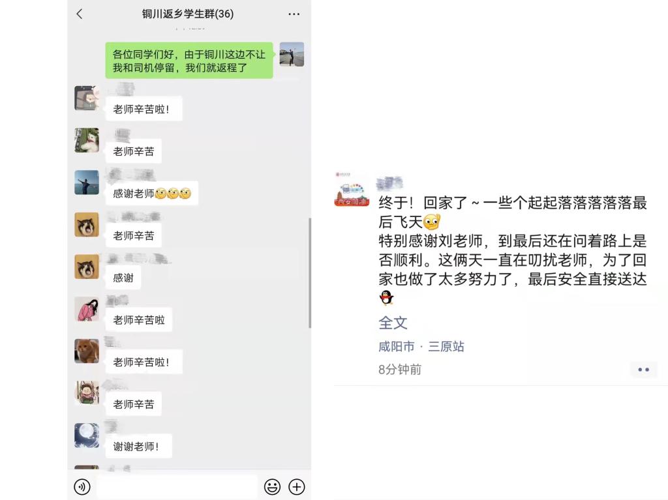This screenshot has width=668, height=500.
Task: Click the chat scrollbar handle
Action: pos(310,272)
